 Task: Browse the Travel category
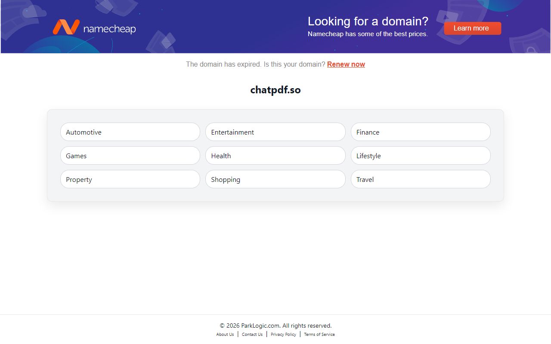[421, 179]
